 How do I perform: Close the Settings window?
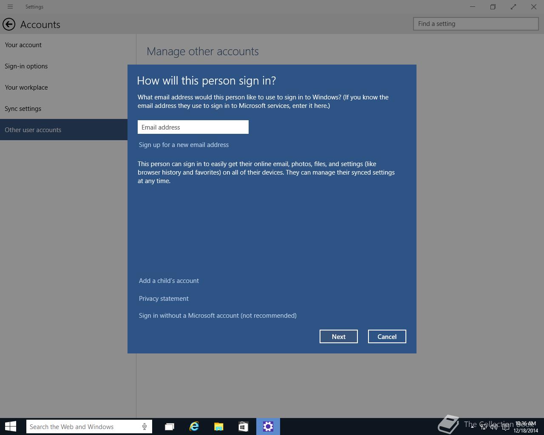coord(534,7)
